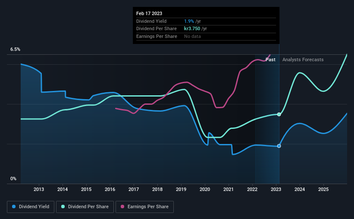Select the Dividend Yield data point marker

(x=279, y=146)
